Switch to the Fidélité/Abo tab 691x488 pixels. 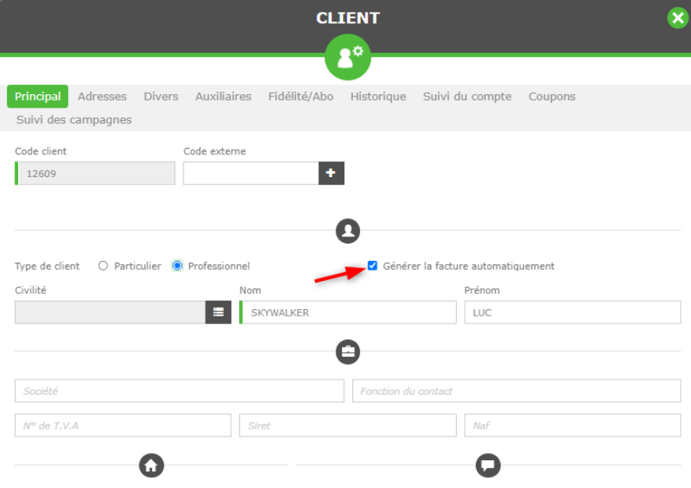pos(301,96)
